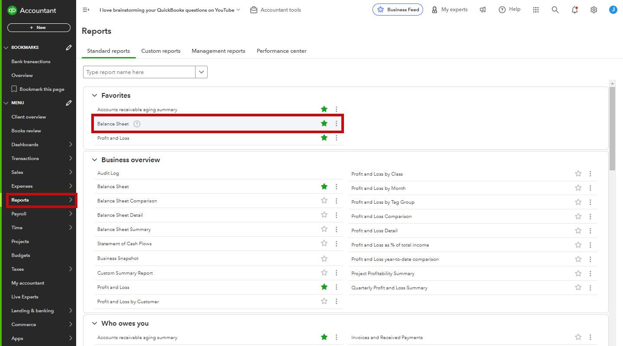Favorite Profit and Loss by Month

(578, 188)
